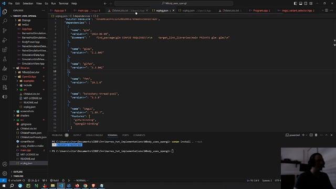This screenshot has height=189, width=336.
Task: Open the Customize Layout menu
Action: [x=311, y=4]
